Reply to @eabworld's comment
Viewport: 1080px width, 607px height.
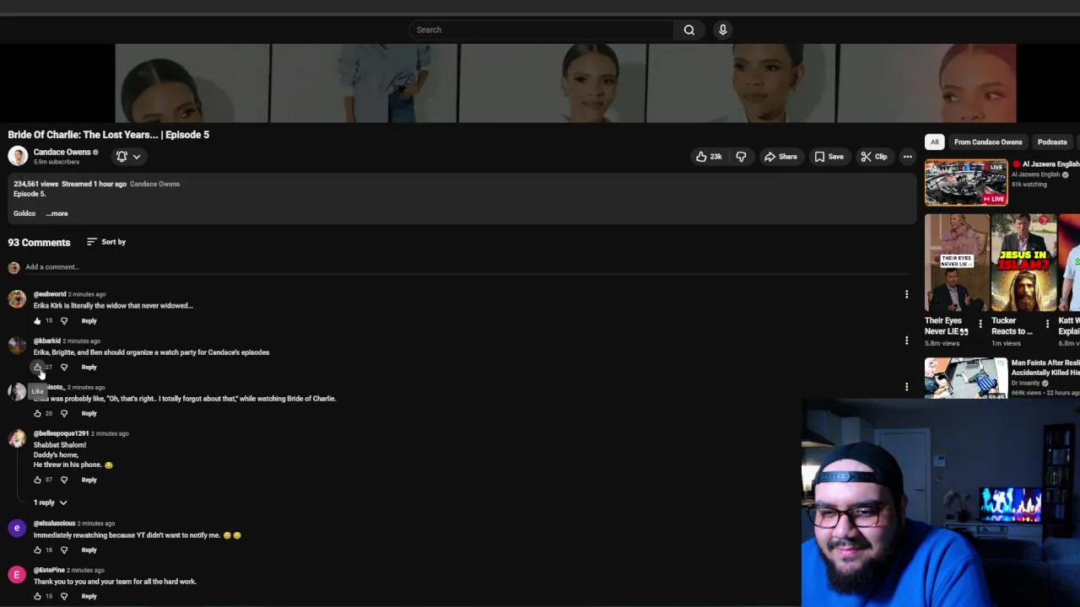[x=89, y=321]
